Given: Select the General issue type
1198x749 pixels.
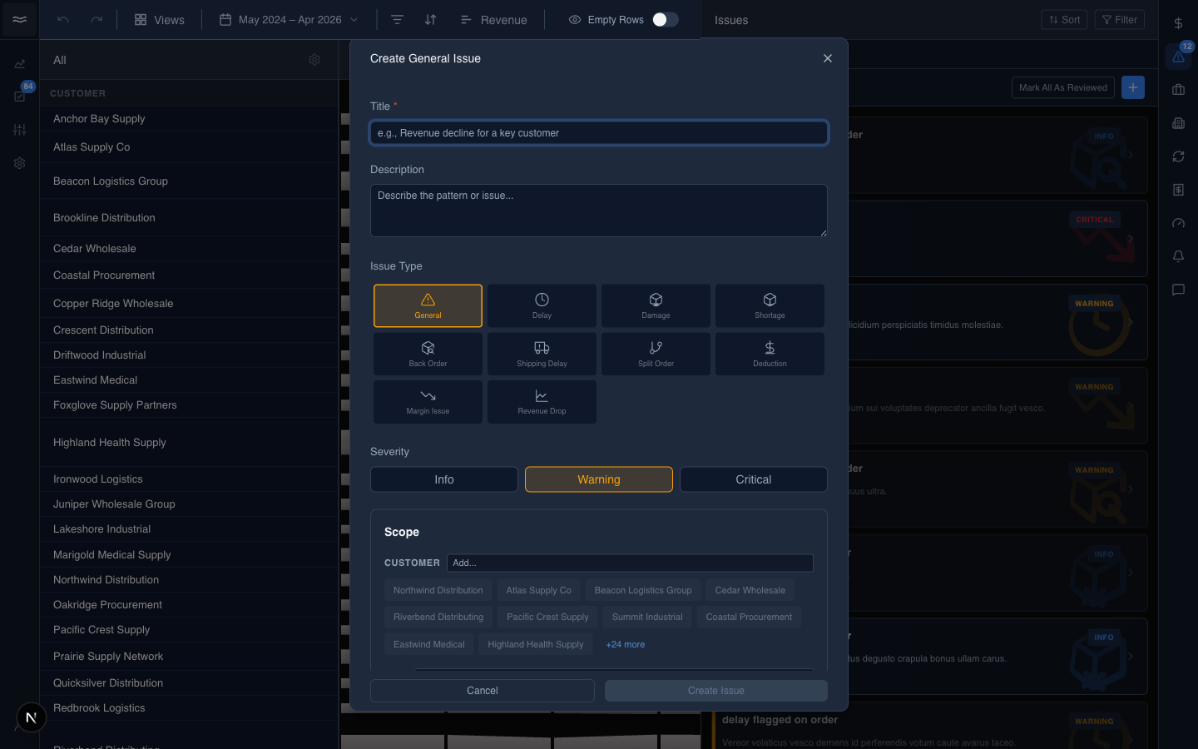Looking at the screenshot, I should (428, 305).
